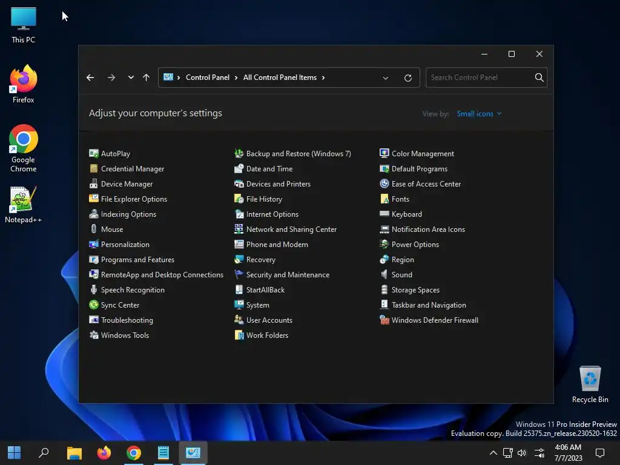Open Storage Spaces icon
The height and width of the screenshot is (465, 620).
tap(384, 290)
